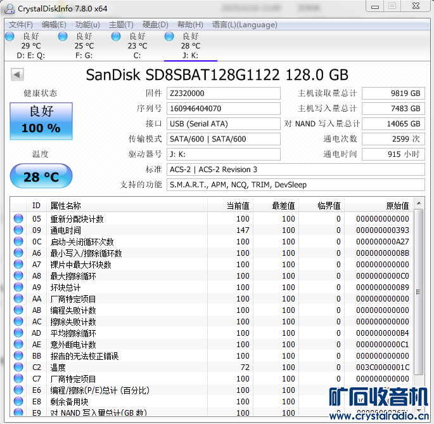434x424 pixels.
Task: Click the previous disk arrow button
Action: 17,75
